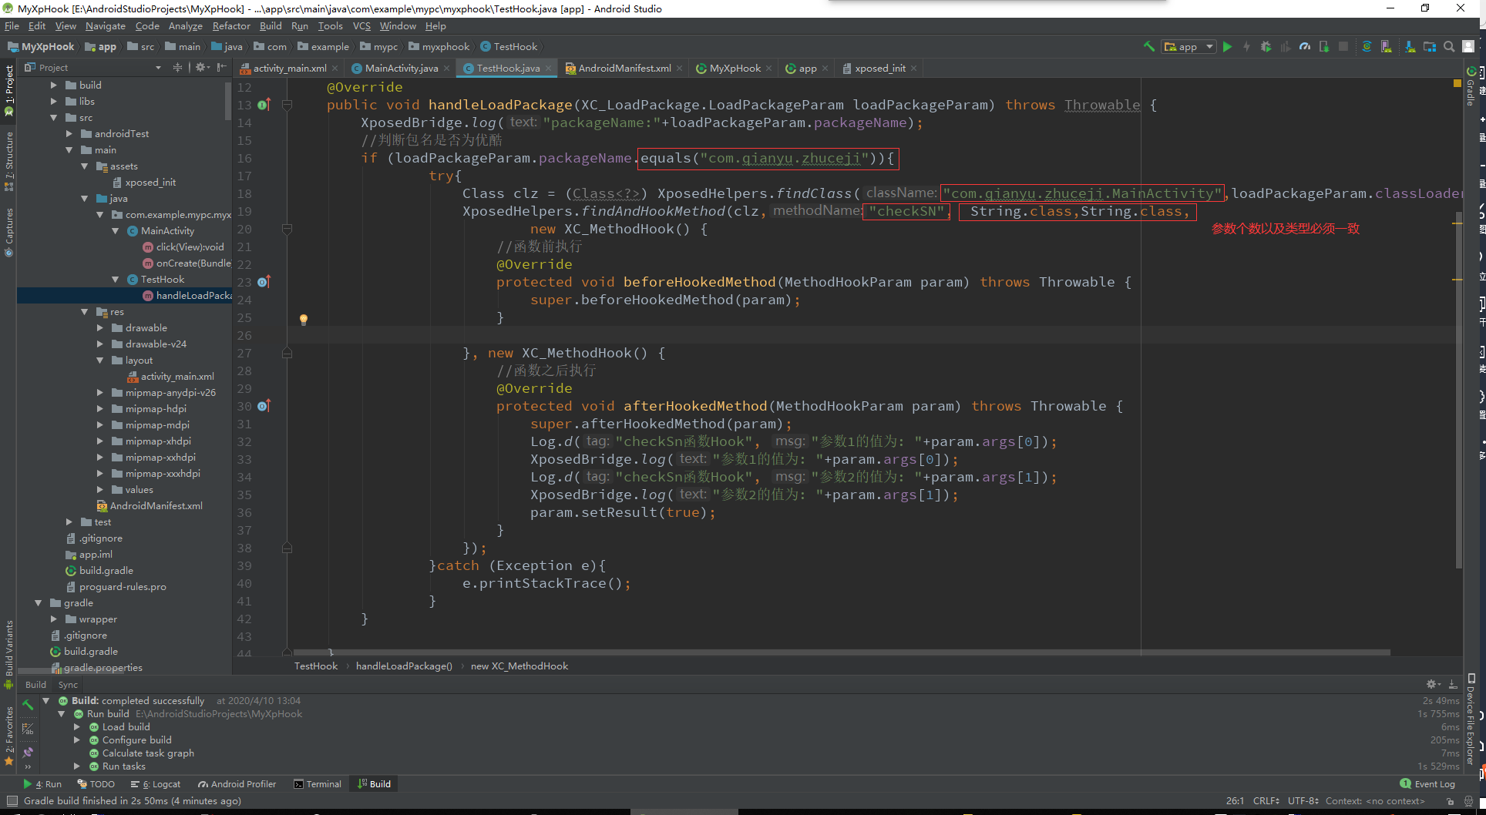Click Apply Changes lightning icon

coord(1246,47)
